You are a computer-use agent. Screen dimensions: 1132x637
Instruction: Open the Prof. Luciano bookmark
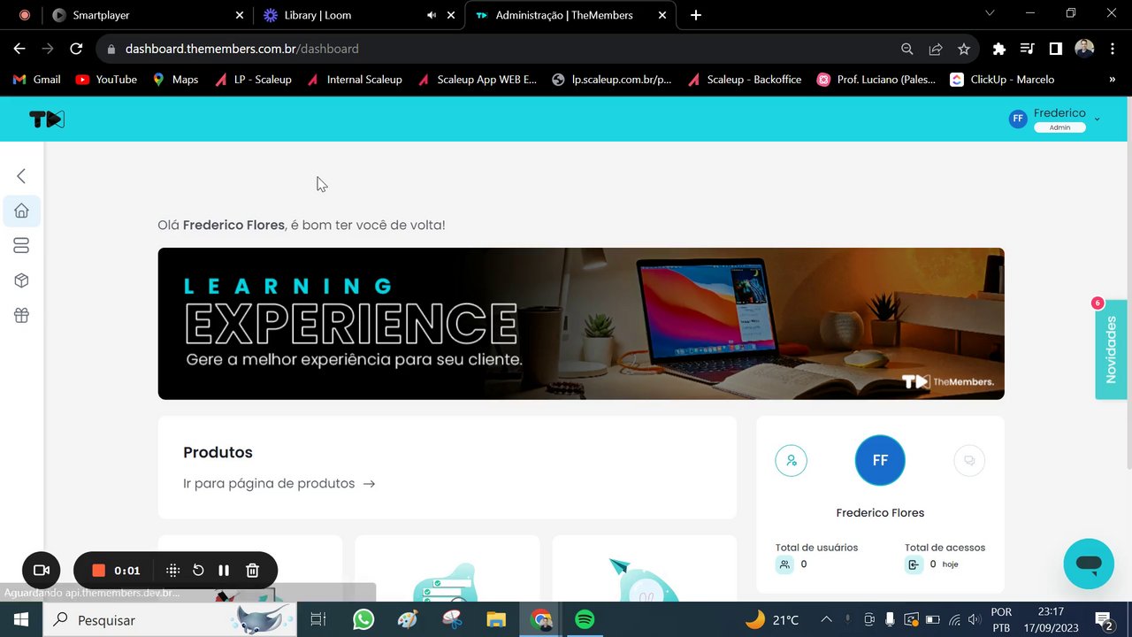point(876,79)
